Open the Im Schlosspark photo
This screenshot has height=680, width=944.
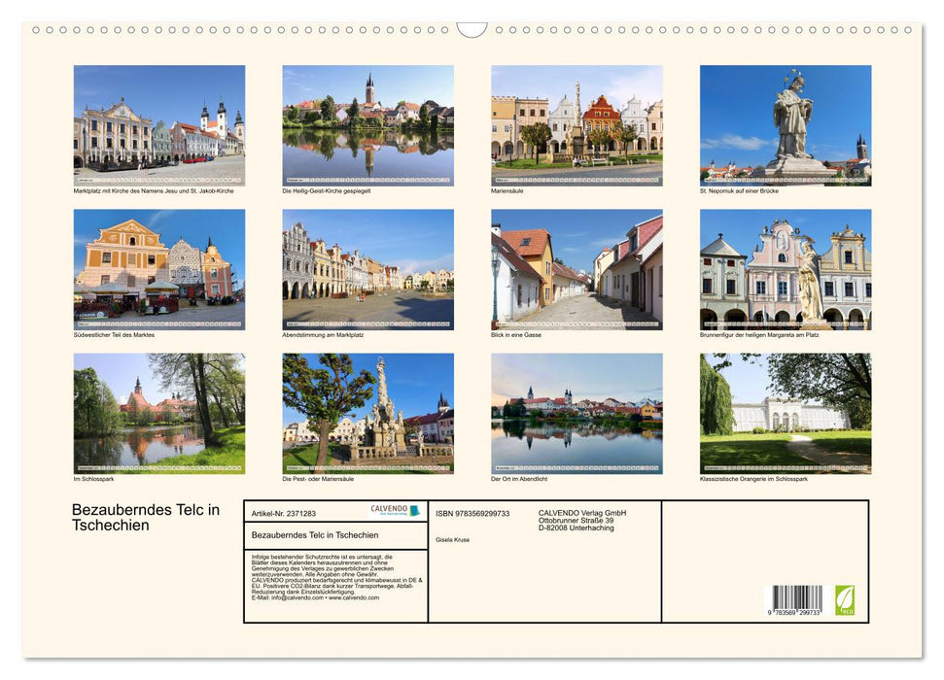point(159,414)
